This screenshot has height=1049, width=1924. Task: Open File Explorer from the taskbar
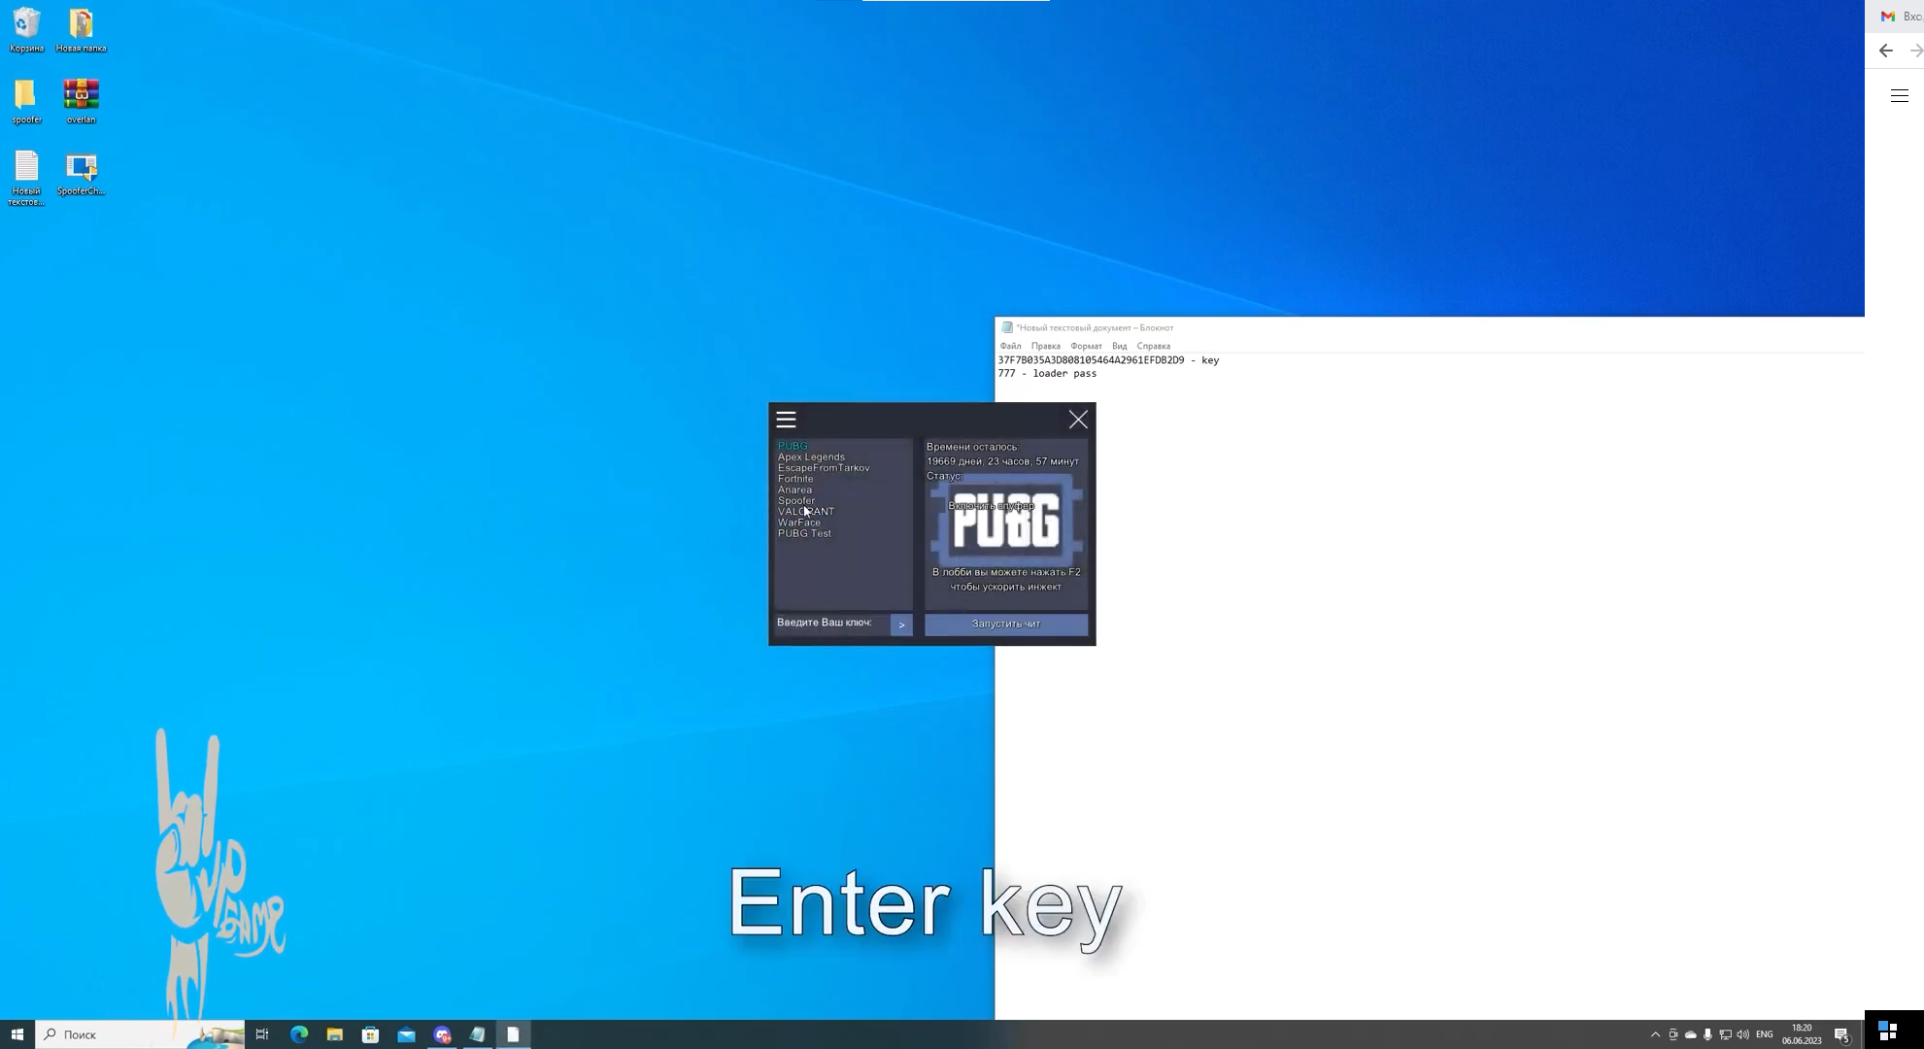(x=334, y=1034)
